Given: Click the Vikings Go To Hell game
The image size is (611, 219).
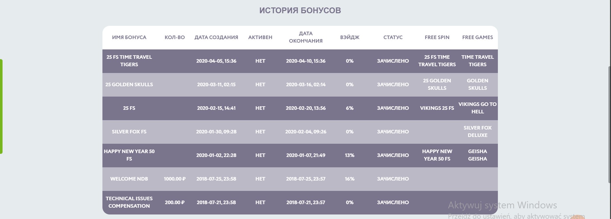Looking at the screenshot, I should [x=477, y=108].
